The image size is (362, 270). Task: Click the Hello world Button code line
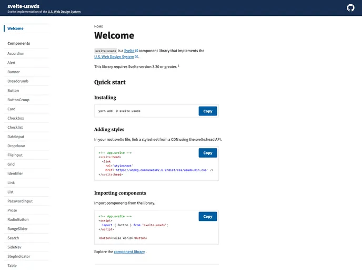(x=123, y=238)
